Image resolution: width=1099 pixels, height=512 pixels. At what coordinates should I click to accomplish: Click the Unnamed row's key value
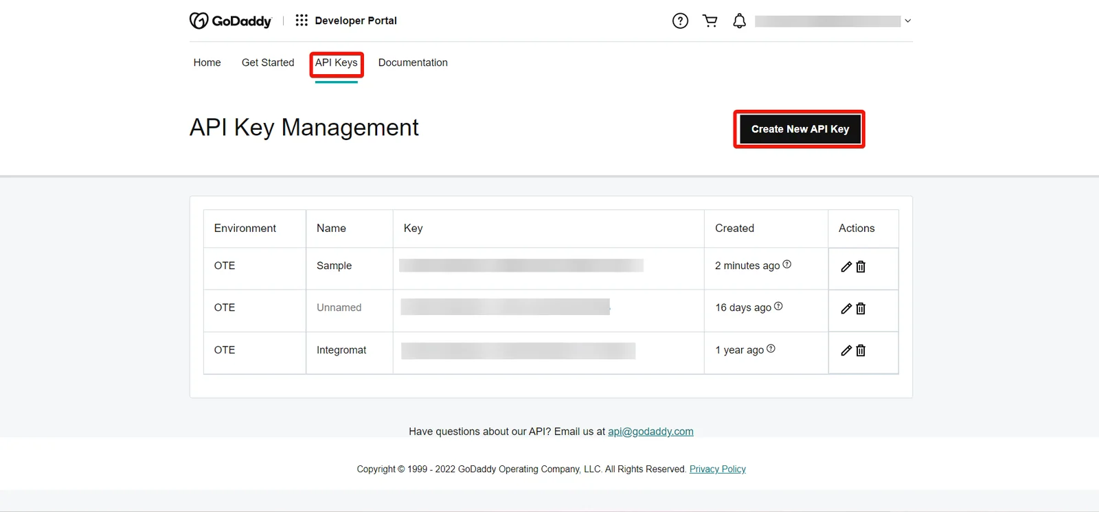click(506, 307)
